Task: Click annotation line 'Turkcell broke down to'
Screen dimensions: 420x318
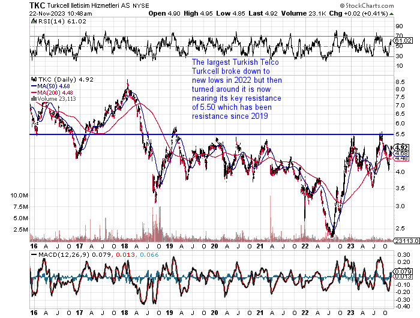Action: [x=230, y=71]
